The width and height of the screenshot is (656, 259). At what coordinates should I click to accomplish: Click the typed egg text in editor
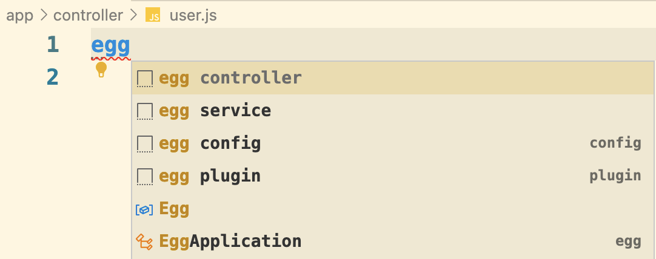(110, 46)
